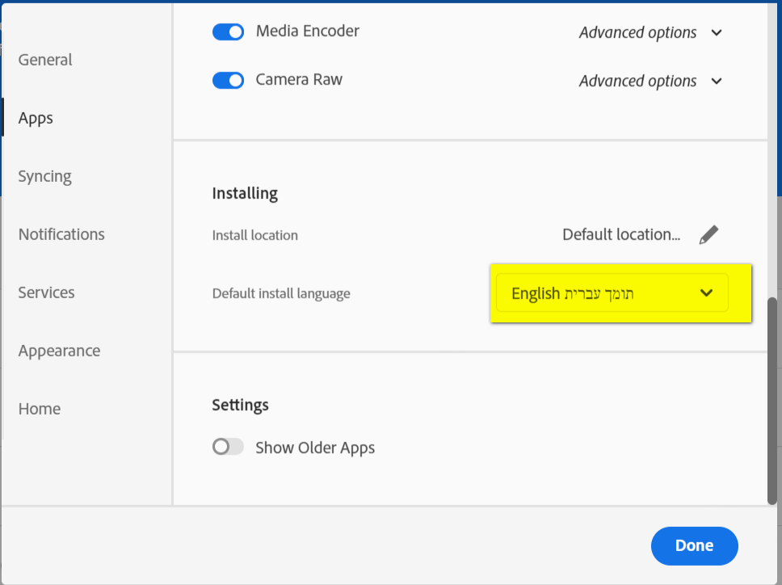Go to the General settings tab
Viewport: 782px width, 585px height.
(x=45, y=60)
